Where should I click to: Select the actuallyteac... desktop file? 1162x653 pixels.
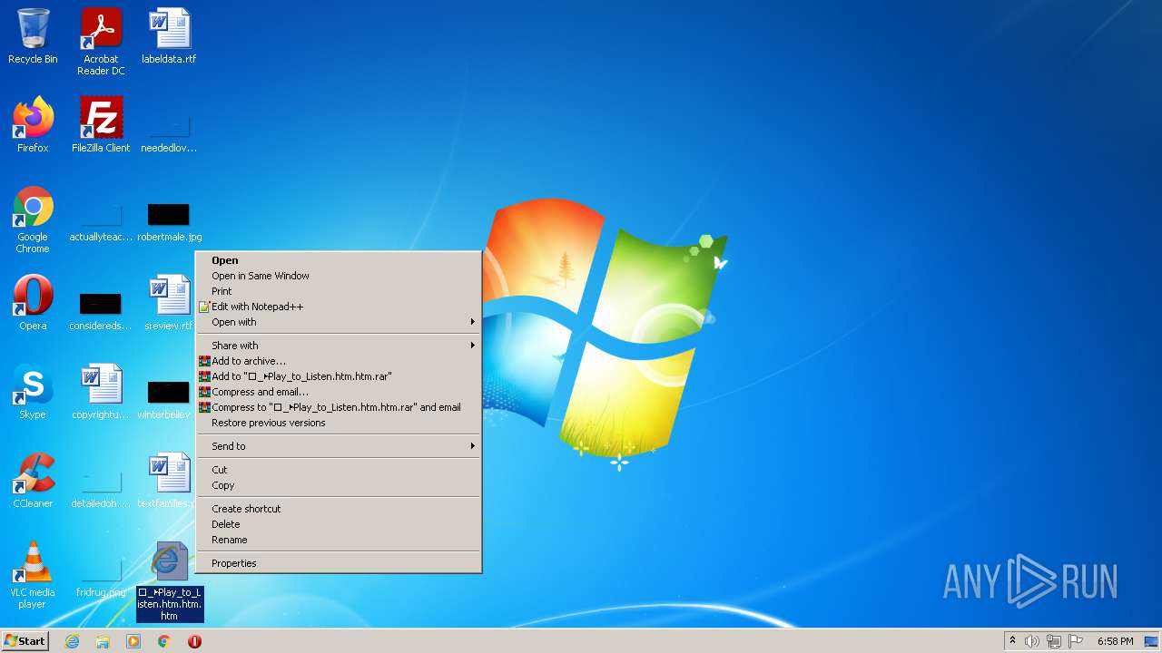(x=101, y=223)
